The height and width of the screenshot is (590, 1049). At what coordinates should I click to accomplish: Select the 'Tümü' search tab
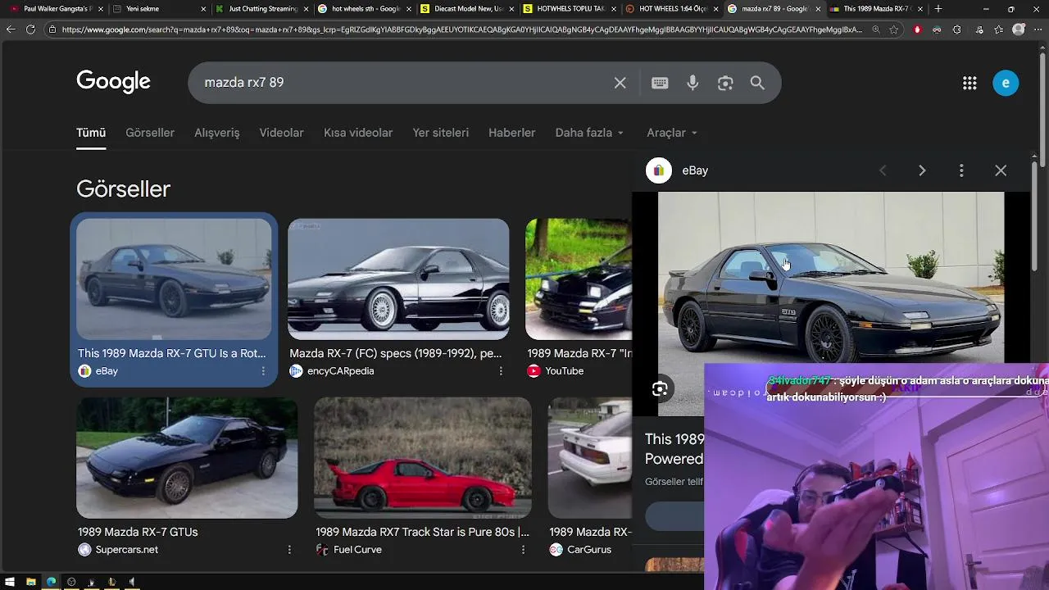91,133
